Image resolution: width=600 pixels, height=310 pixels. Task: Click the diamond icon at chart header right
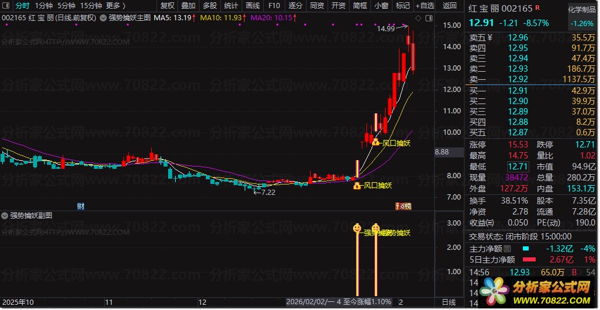click(x=418, y=18)
